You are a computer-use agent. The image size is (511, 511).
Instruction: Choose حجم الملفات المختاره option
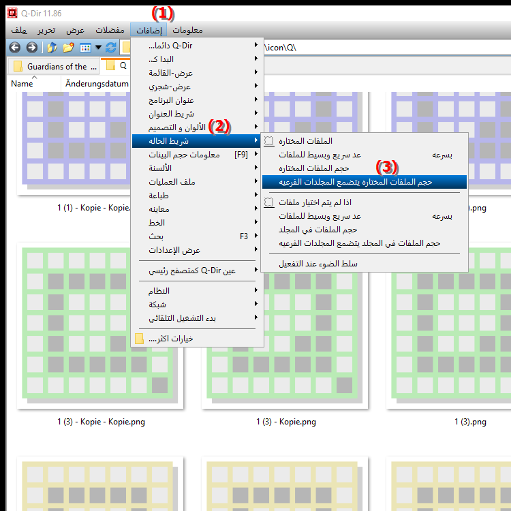coord(365,168)
